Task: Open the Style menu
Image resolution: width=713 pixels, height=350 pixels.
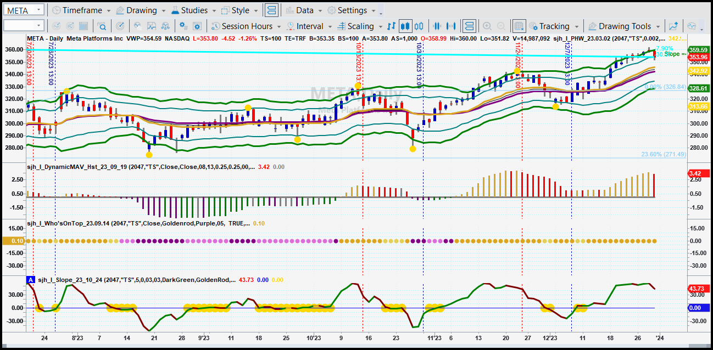Action: (239, 10)
